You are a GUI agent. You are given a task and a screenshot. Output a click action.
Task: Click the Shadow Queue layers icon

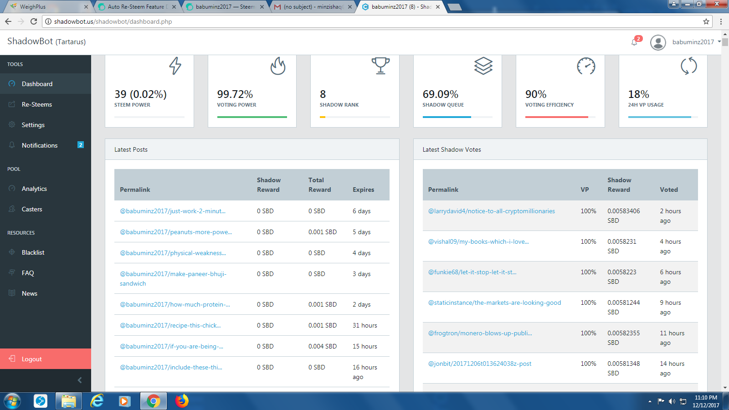click(483, 66)
